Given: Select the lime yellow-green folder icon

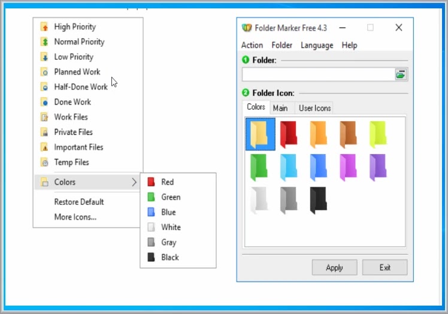Looking at the screenshot, I should point(378,134).
